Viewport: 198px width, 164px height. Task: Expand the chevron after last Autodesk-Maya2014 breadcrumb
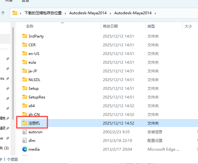155,13
